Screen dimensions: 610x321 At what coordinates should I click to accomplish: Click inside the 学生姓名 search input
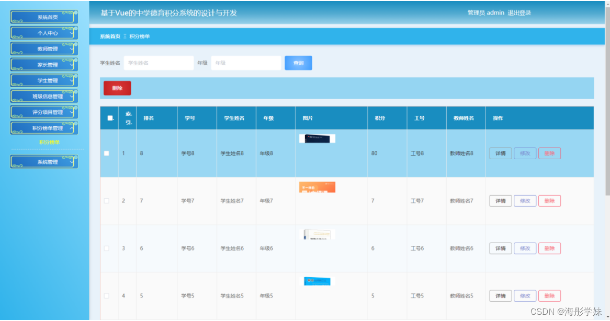(x=159, y=63)
